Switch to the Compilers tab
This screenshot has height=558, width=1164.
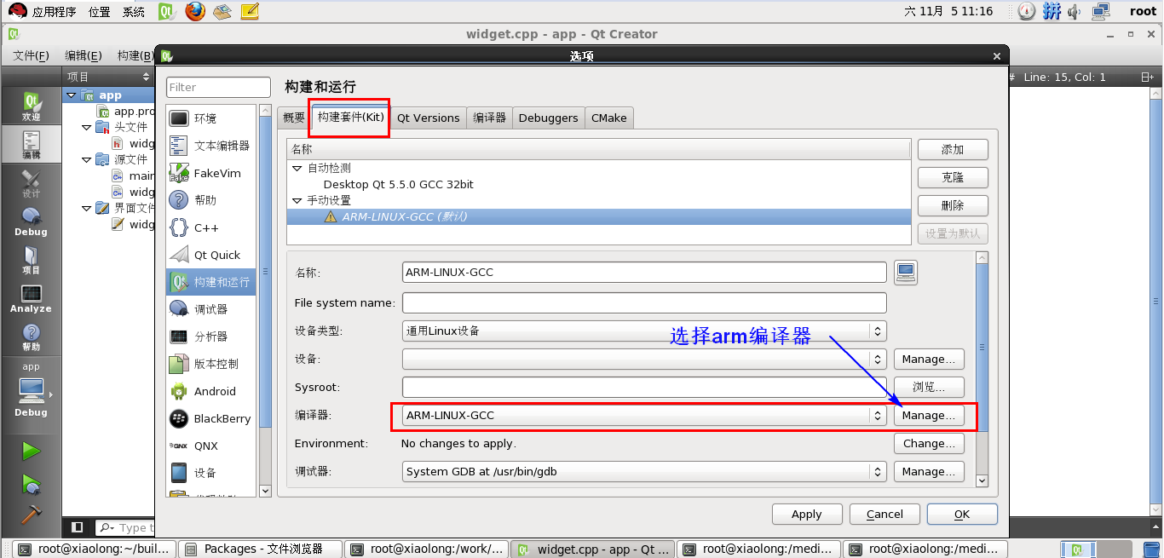(x=490, y=118)
